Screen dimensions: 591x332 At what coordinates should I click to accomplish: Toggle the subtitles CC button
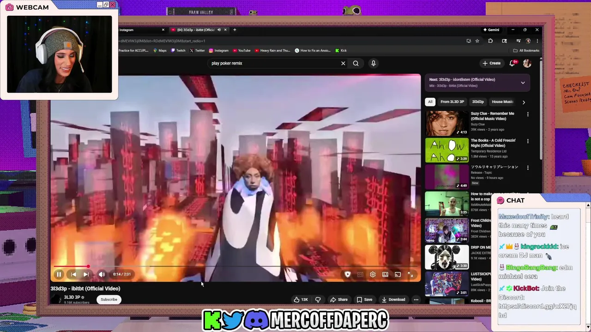tap(360, 274)
